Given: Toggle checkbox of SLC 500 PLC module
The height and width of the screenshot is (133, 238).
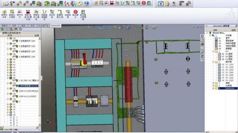Looking at the screenshot, I should click(x=14, y=81).
